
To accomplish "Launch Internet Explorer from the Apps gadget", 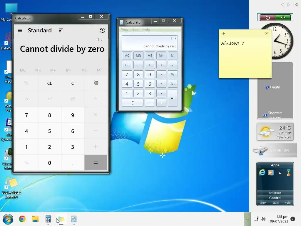I will (262, 172).
